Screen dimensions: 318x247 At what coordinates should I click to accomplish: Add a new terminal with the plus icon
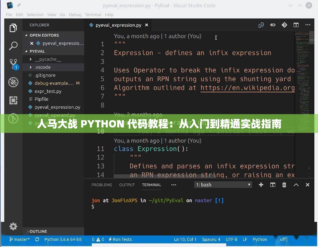(x=261, y=185)
